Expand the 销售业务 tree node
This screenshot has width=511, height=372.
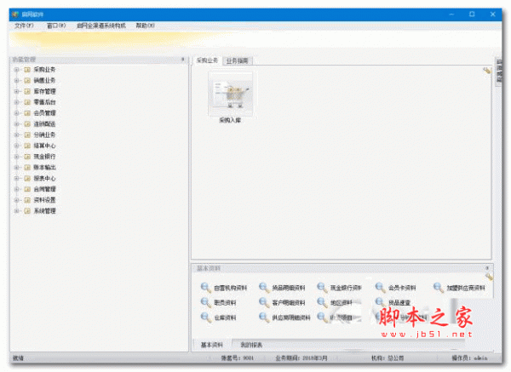pos(16,81)
